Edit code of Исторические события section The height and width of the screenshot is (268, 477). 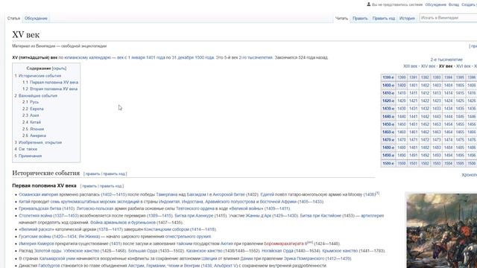tap(114, 173)
